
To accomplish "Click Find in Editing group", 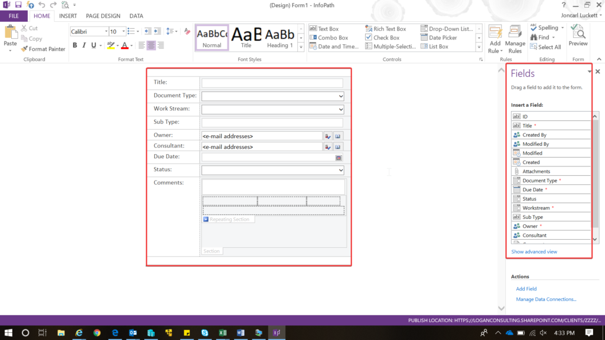I will point(540,37).
